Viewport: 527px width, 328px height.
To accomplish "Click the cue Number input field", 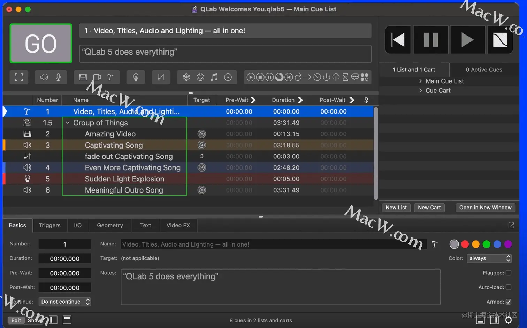I will click(65, 244).
